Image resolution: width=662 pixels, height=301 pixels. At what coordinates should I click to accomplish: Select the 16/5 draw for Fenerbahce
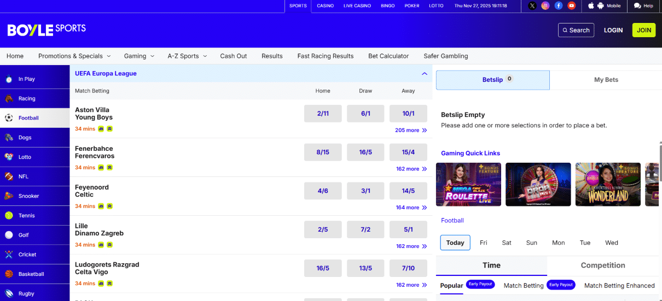[365, 152]
